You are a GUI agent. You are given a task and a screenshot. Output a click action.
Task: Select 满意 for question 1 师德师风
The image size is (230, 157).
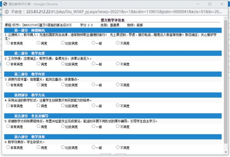coord(38,43)
